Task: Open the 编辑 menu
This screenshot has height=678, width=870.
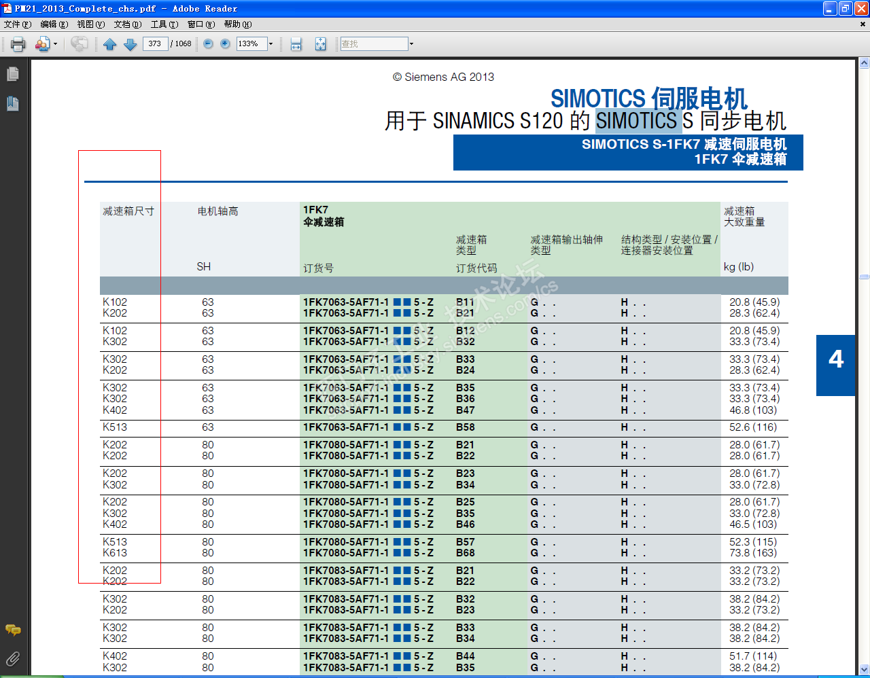Action: [x=54, y=24]
